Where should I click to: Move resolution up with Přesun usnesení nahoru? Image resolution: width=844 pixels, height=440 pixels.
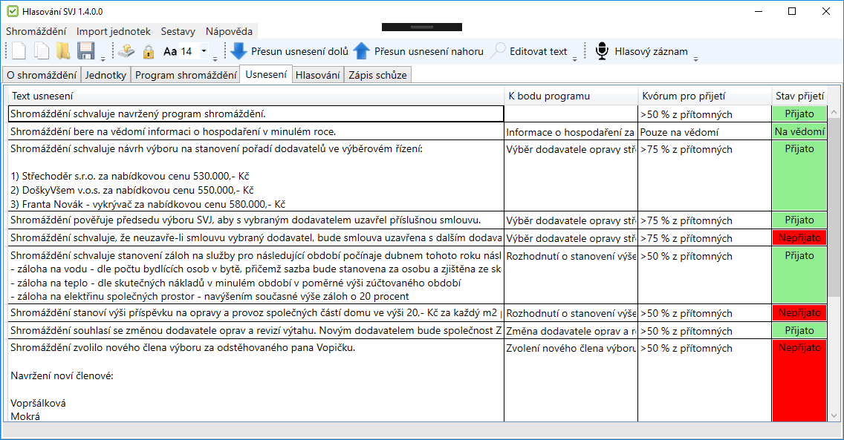tap(418, 52)
